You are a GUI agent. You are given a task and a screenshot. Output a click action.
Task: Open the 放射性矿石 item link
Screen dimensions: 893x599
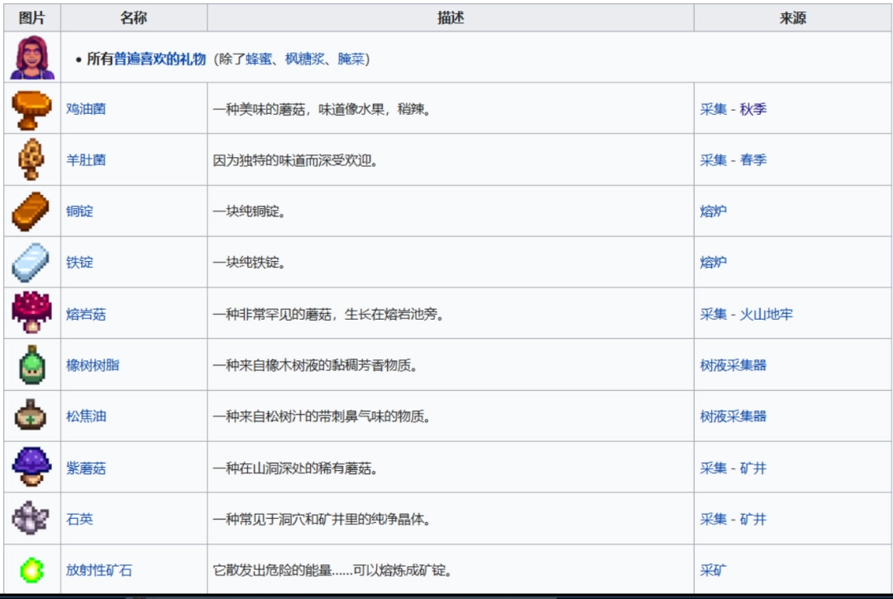click(x=99, y=570)
